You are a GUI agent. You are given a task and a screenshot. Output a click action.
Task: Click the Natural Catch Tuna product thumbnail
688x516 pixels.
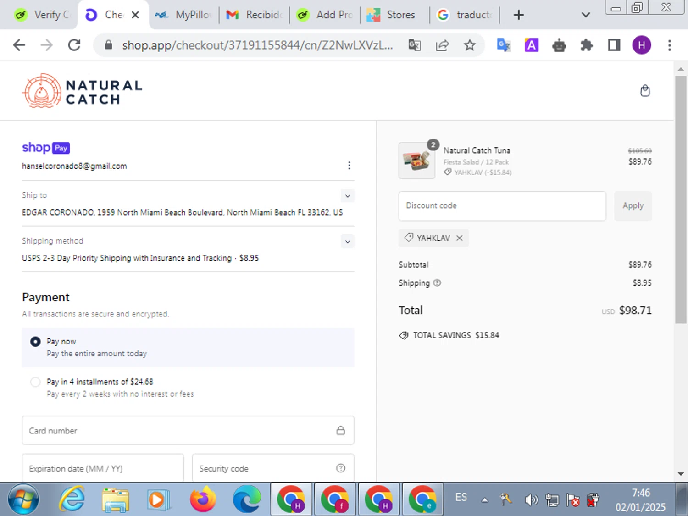pos(416,161)
